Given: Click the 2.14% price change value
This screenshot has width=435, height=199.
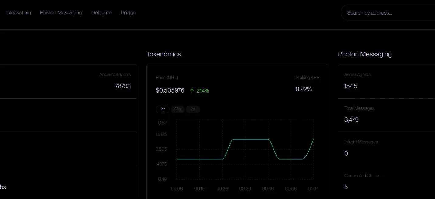Looking at the screenshot, I should [x=203, y=90].
